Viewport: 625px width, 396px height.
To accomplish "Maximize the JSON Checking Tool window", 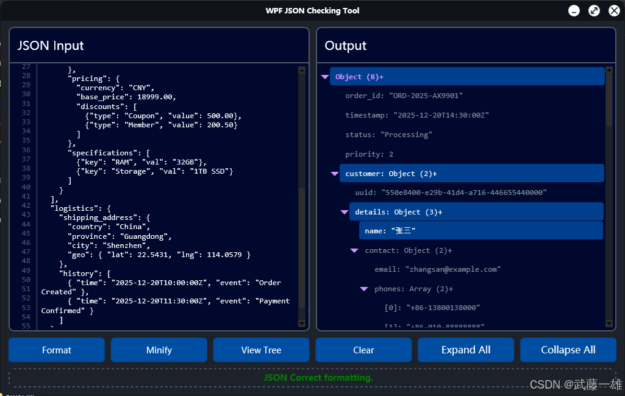I will tap(594, 11).
